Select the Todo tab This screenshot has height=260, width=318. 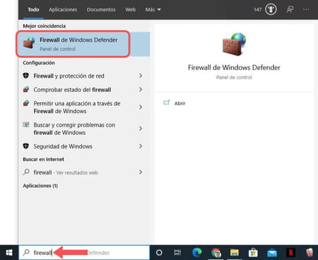(33, 10)
